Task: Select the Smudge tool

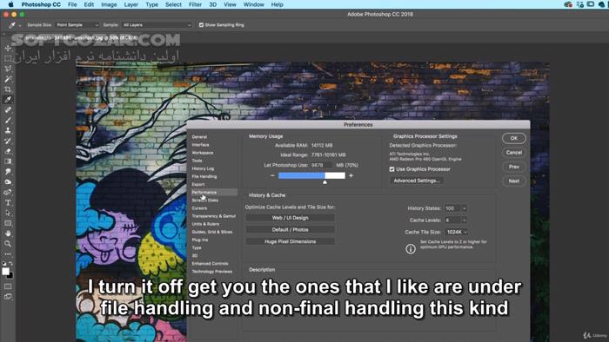Action: coord(8,172)
